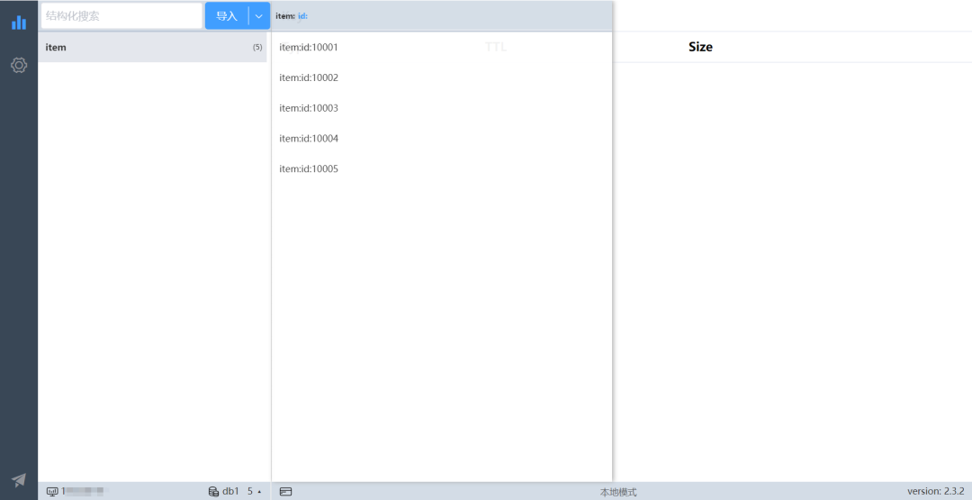The image size is (972, 500).
Task: Click the paper plane icon
Action: tap(19, 479)
